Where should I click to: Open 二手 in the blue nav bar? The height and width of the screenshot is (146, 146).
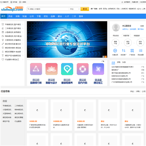74,16
